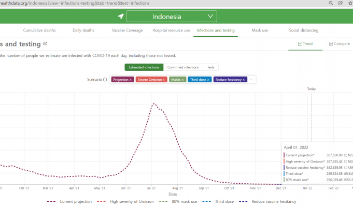Select the Estimated infections option
353x207 pixels.
click(x=144, y=67)
